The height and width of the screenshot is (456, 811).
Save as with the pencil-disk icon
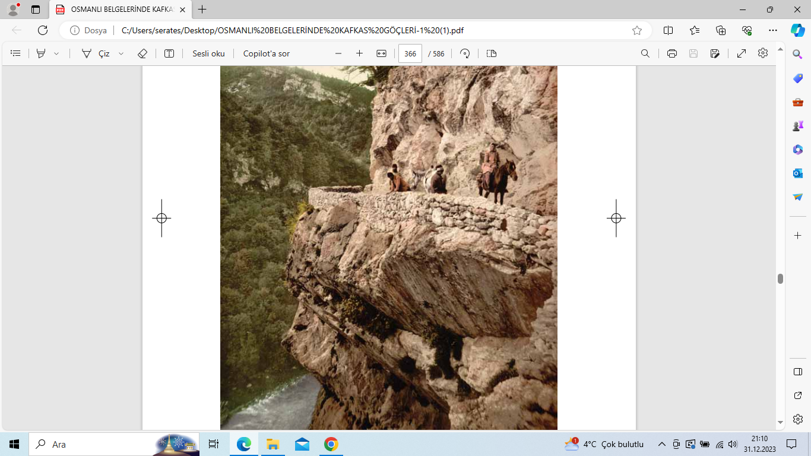[x=715, y=53]
